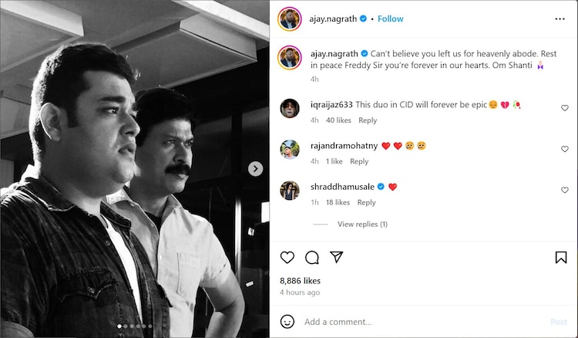Viewport: 578px width, 338px height.
Task: Go to next photo with arrow
Action: pos(256,169)
